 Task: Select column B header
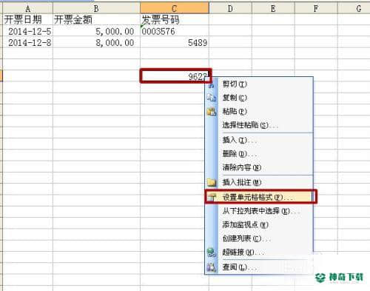click(96, 8)
